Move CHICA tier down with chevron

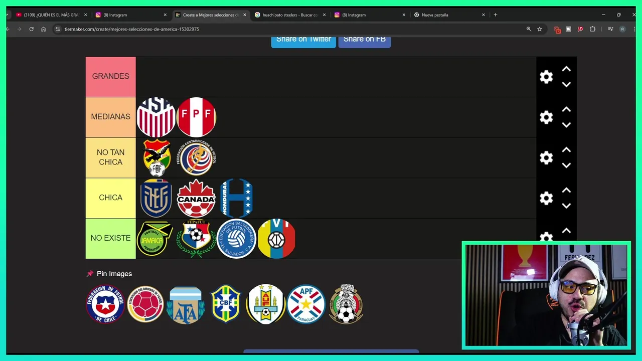pyautogui.click(x=566, y=206)
